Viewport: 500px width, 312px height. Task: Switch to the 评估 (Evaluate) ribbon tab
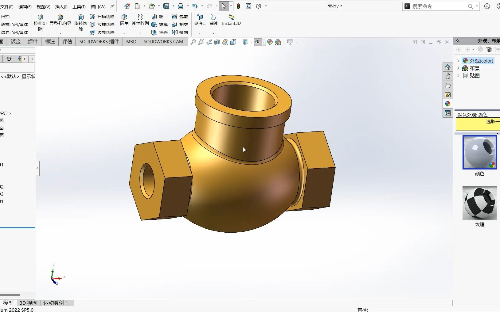tap(67, 41)
